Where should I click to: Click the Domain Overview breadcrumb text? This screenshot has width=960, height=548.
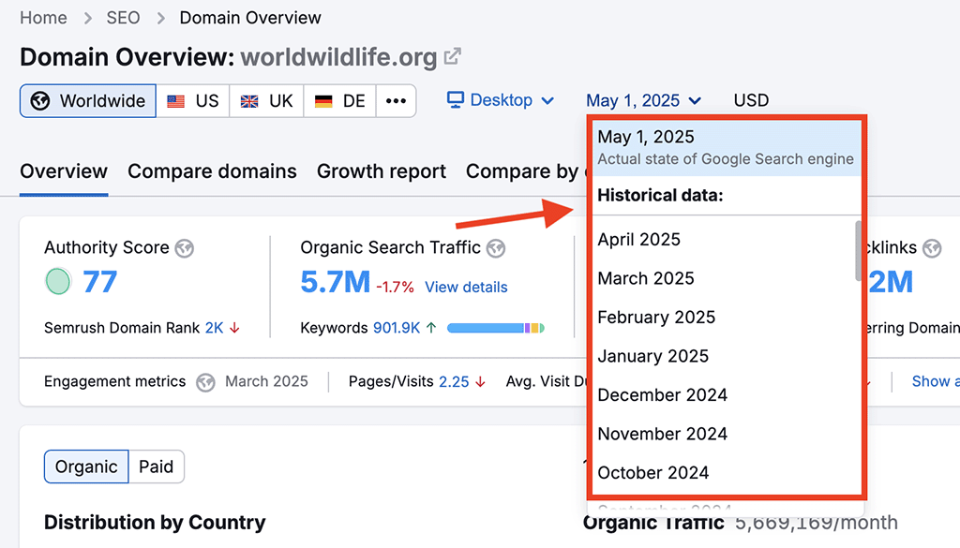tap(249, 18)
